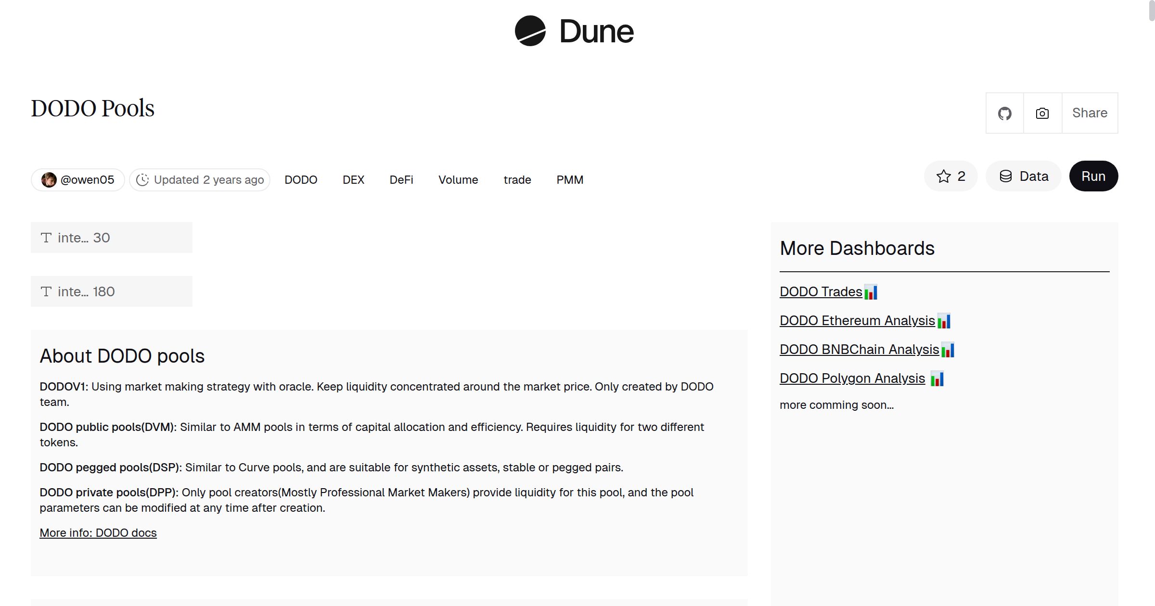The height and width of the screenshot is (606, 1155).
Task: Open the DODO Trades dashboard link
Action: point(821,292)
